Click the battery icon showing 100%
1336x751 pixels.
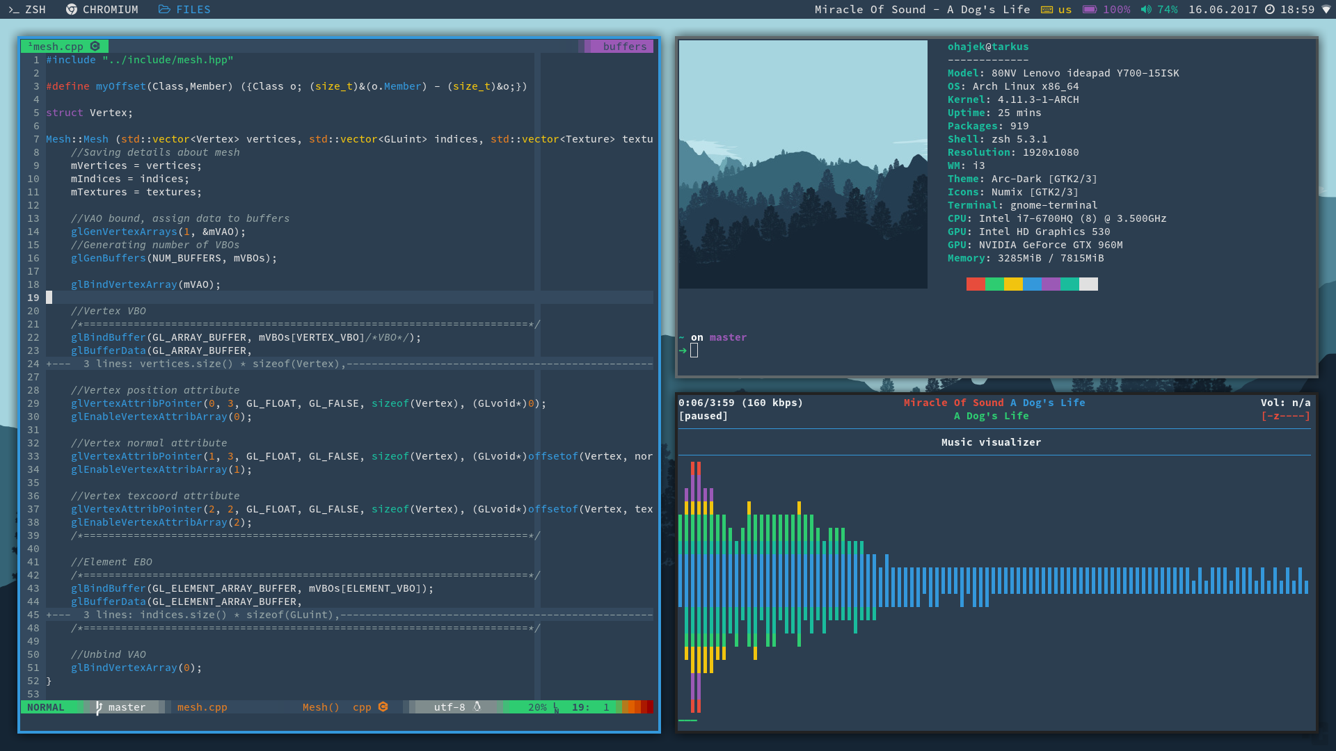pyautogui.click(x=1089, y=10)
